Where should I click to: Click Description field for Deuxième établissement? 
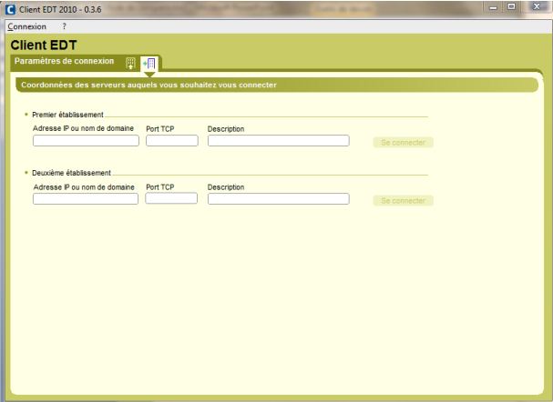pos(278,199)
